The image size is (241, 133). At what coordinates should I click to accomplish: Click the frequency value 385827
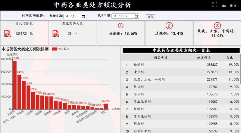[x=212, y=65]
